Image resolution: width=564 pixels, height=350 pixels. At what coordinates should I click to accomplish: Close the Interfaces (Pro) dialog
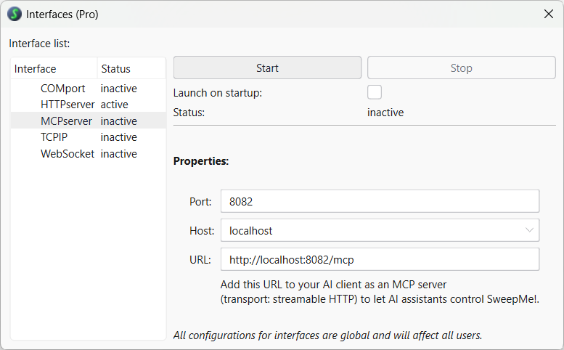(549, 14)
